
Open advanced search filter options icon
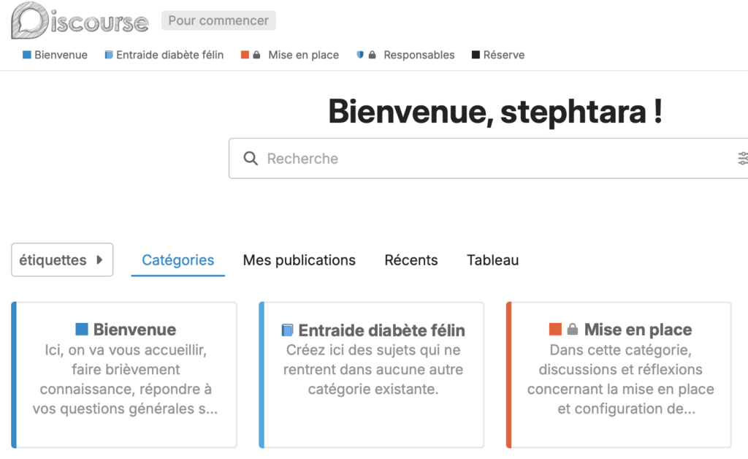point(742,159)
